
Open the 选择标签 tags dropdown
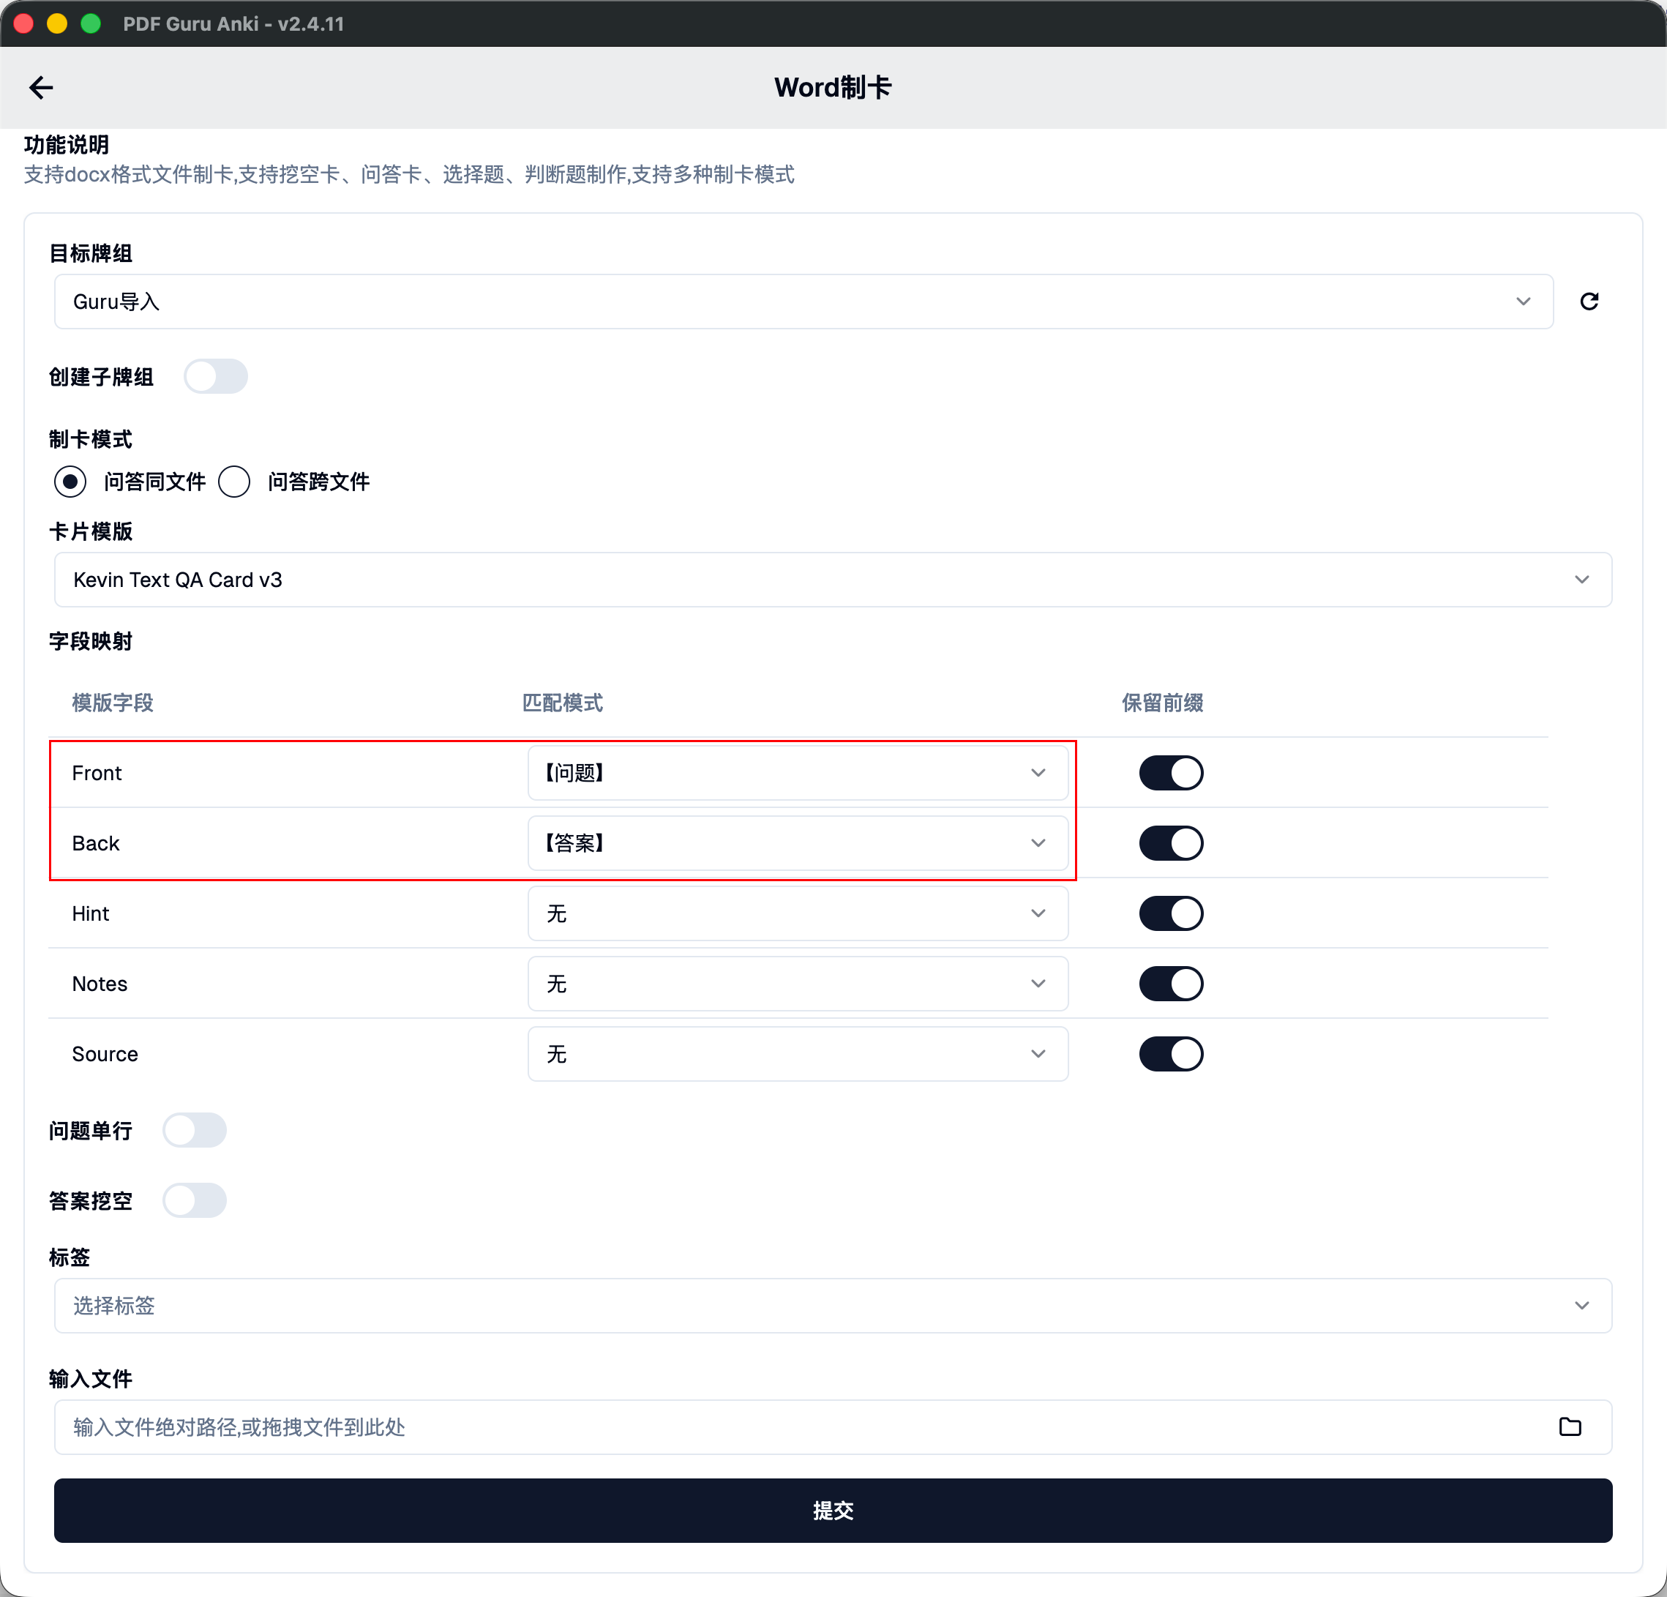832,1305
